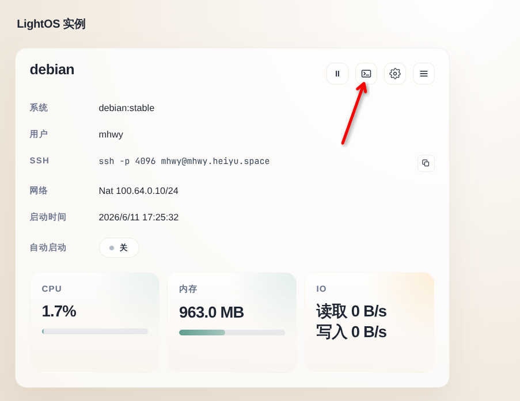Open the terminal console for debian
The height and width of the screenshot is (401, 520).
[366, 74]
